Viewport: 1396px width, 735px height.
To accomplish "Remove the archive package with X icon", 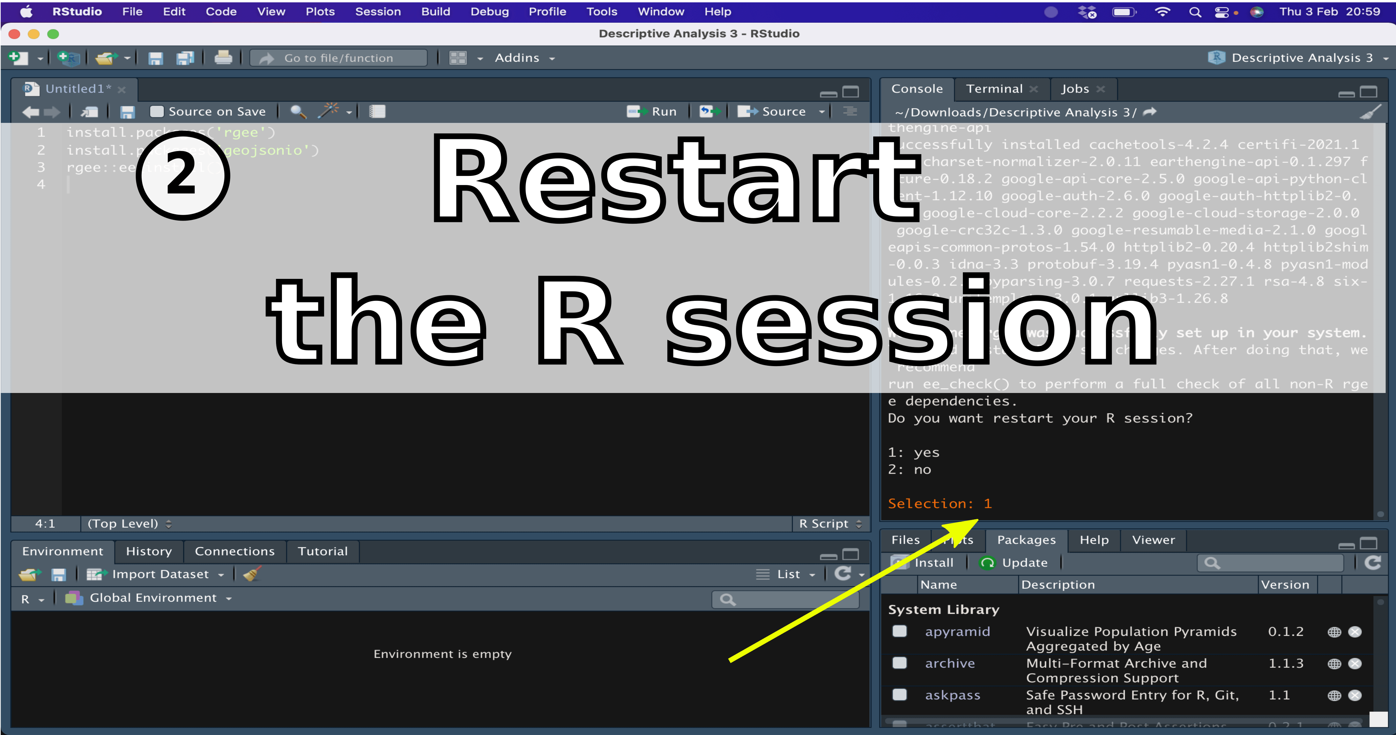I will 1355,663.
